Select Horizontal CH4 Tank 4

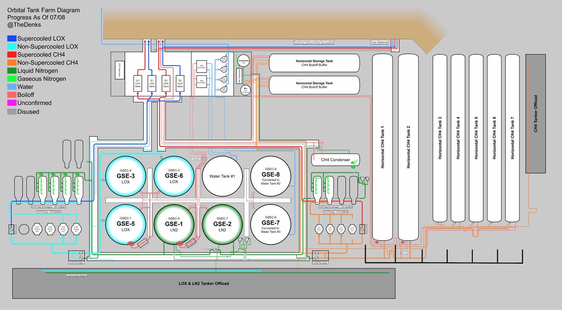click(x=458, y=138)
